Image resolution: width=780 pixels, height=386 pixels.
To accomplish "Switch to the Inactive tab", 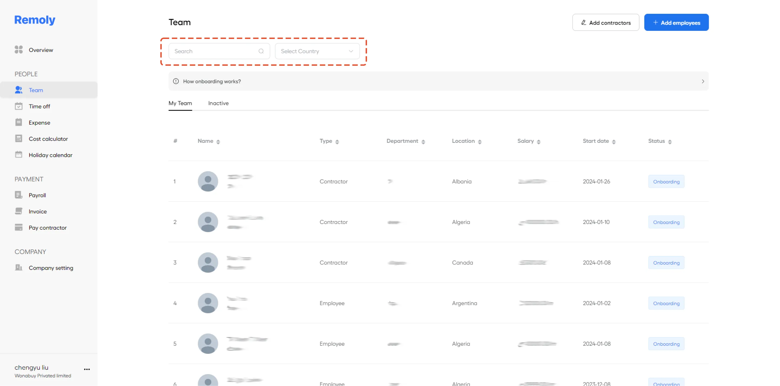I will [218, 103].
